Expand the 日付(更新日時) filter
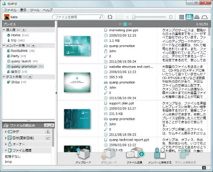Image resolution: width=213 pixels, height=172 pixels. click(6, 138)
